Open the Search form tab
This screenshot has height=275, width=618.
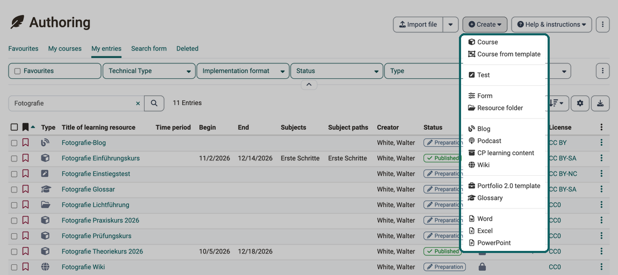[148, 49]
